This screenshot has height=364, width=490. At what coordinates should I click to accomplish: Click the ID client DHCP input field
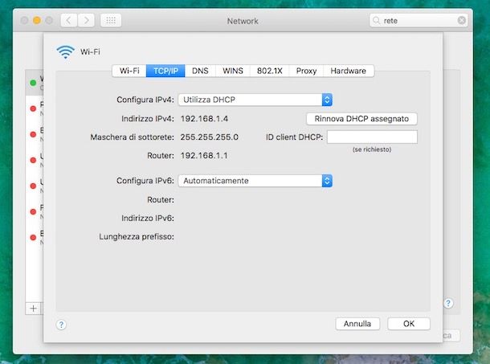[x=372, y=137]
